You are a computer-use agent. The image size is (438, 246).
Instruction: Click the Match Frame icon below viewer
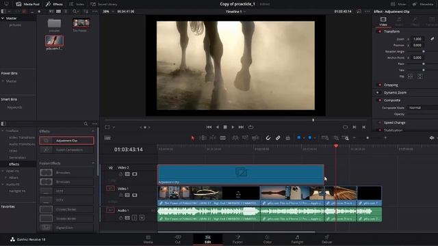(345, 127)
